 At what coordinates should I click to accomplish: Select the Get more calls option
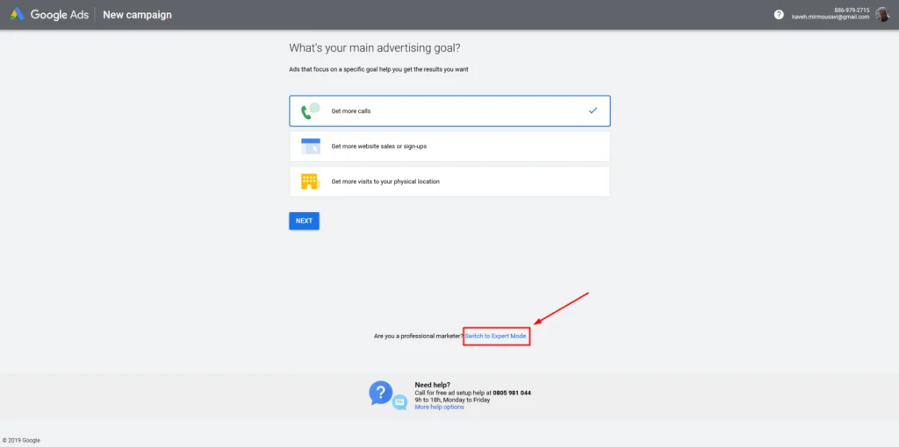[x=449, y=111]
